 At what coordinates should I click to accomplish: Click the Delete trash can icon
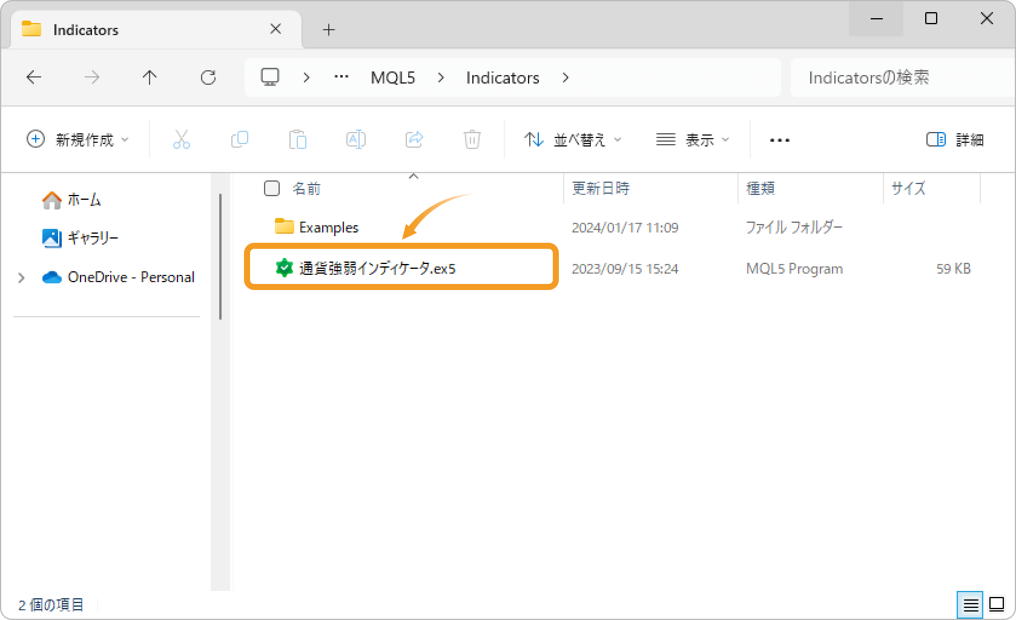coord(472,140)
